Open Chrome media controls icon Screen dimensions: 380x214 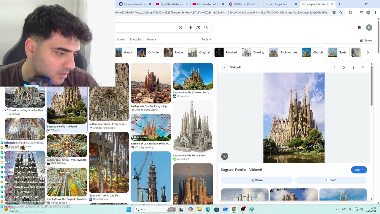361,12
